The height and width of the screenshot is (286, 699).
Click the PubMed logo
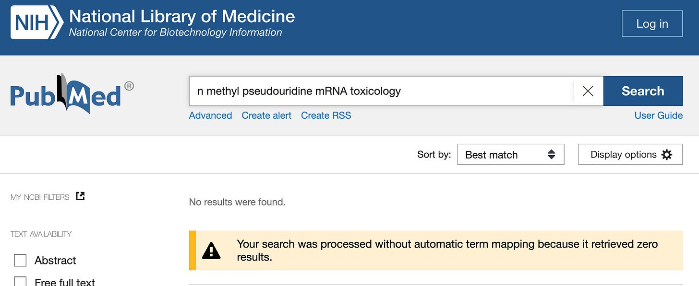click(72, 94)
